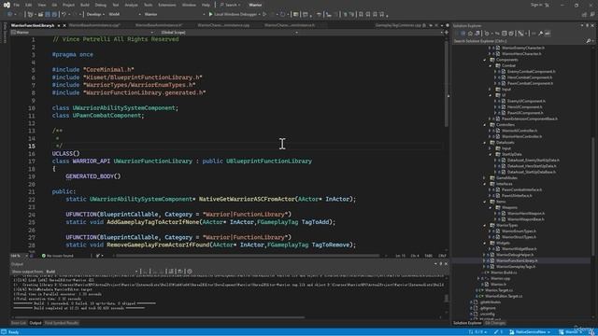Collapse the Controllers folder in the tree
Viewport: 598px width, 336px height.
(x=485, y=125)
